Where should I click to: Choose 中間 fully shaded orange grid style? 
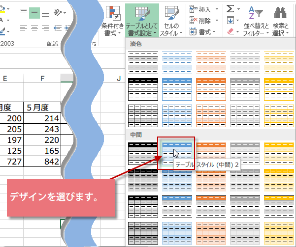(x=211, y=233)
